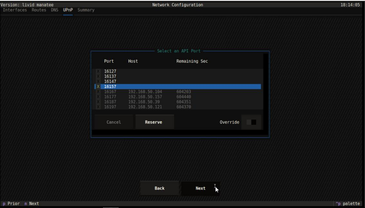This screenshot has width=365, height=208.
Task: Select highlighted port 16157 row
Action: [178, 86]
